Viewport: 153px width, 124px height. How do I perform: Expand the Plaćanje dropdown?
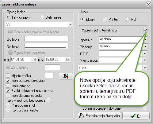coord(145,46)
